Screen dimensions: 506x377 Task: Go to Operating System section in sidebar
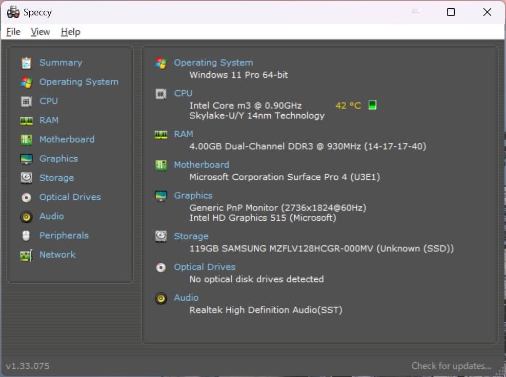coord(79,82)
